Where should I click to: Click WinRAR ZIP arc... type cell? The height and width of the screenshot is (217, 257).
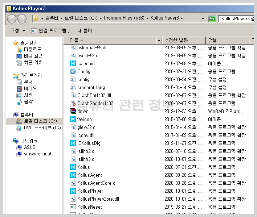pyautogui.click(x=226, y=111)
